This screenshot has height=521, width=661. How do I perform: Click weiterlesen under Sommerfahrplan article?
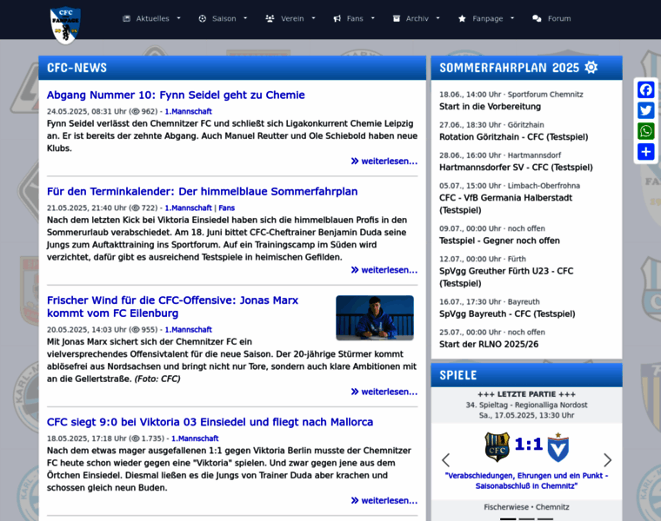[384, 270]
